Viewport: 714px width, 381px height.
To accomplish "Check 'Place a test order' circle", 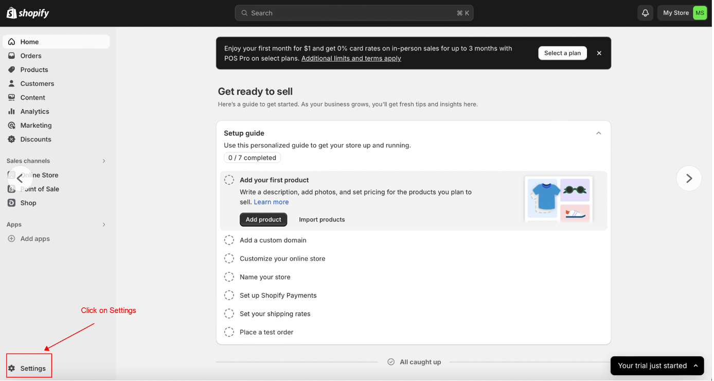I will click(x=229, y=332).
